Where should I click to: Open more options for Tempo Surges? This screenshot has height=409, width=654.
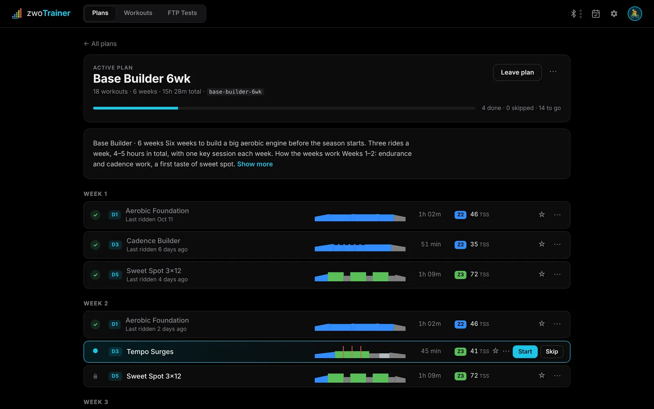(x=506, y=351)
